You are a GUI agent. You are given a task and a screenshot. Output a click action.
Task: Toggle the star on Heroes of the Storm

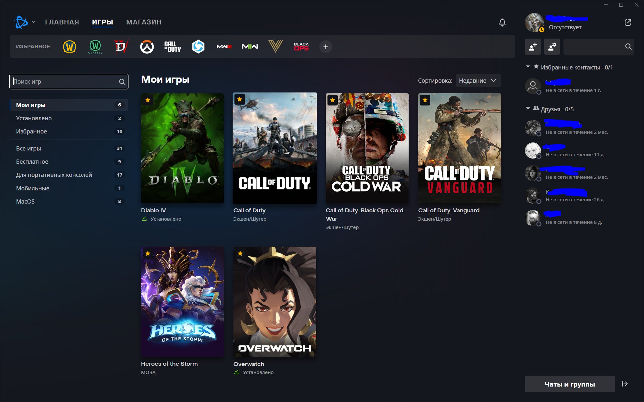point(148,253)
